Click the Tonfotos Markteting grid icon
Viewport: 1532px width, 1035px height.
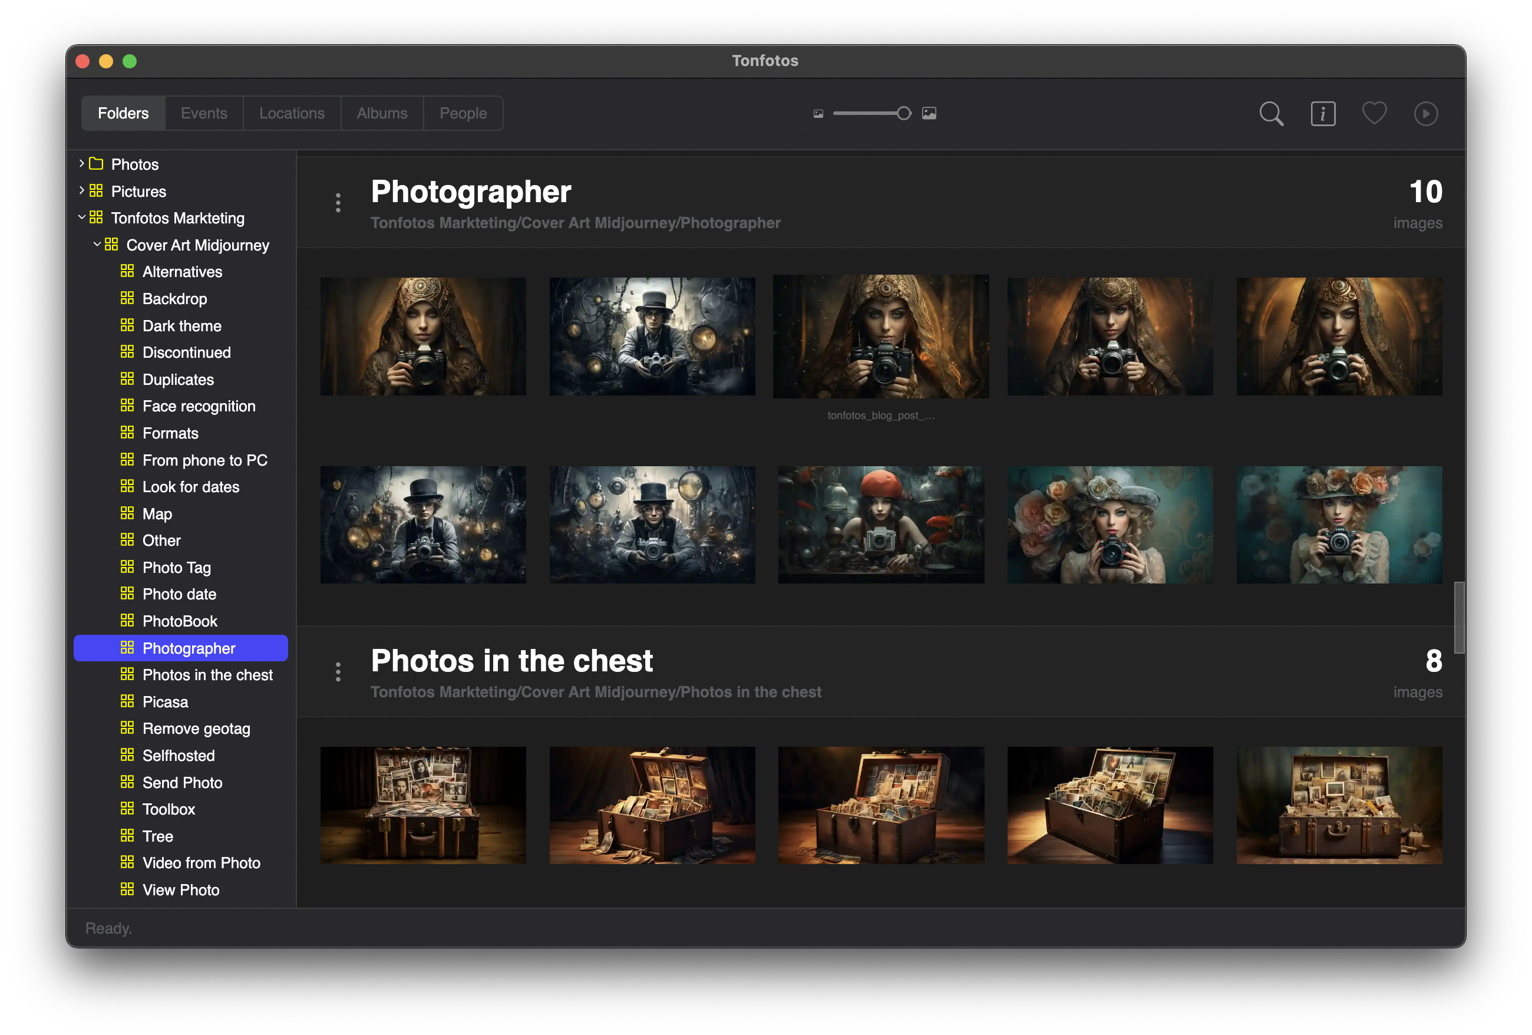point(96,217)
